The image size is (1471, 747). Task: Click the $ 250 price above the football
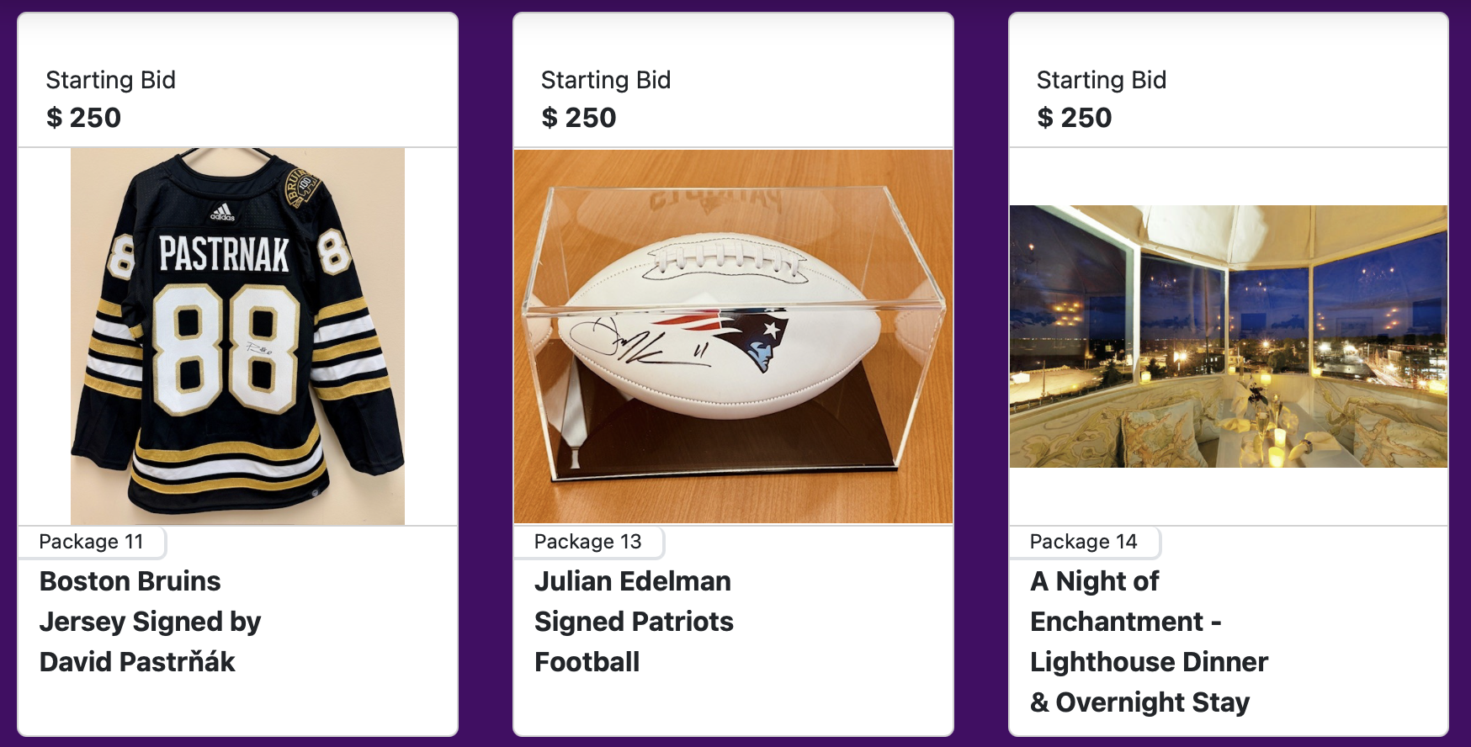tap(579, 118)
